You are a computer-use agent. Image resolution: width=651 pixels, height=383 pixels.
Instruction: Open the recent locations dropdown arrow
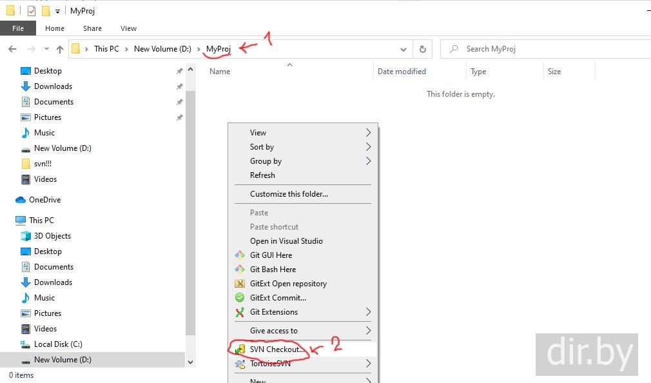click(x=46, y=49)
